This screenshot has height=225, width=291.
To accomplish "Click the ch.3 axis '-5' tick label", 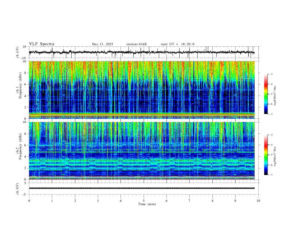I will (25, 194).
